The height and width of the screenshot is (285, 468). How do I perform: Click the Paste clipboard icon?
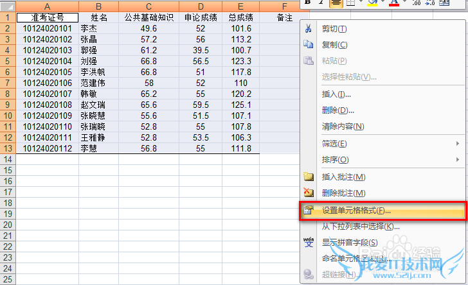click(x=309, y=61)
